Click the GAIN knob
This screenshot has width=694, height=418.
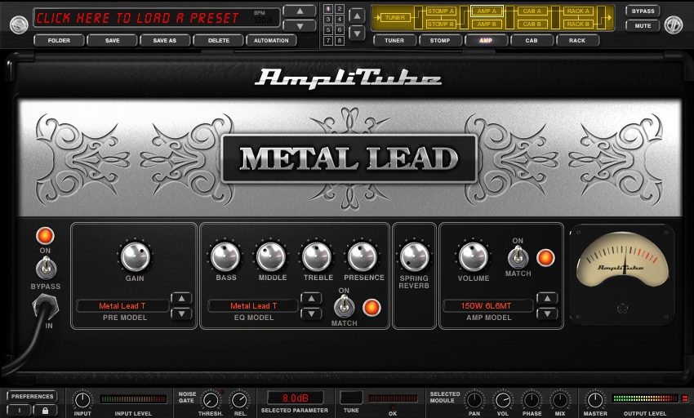point(135,256)
